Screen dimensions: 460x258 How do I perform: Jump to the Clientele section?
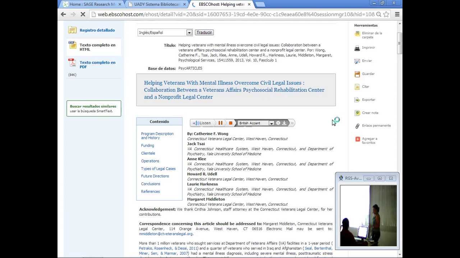coord(148,153)
